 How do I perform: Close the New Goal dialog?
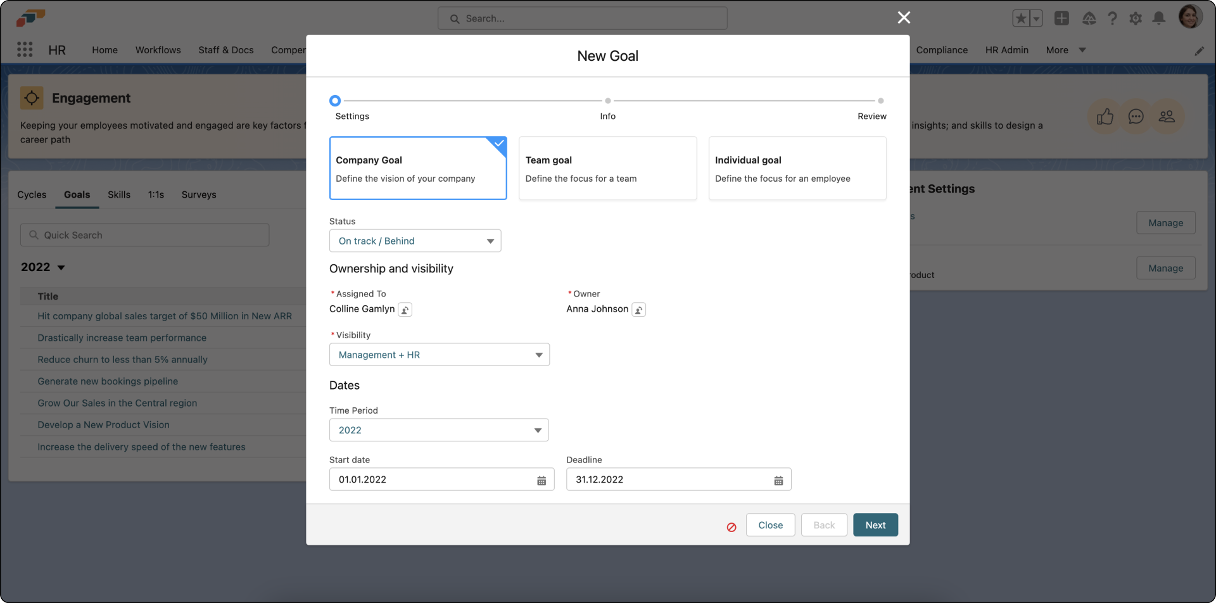coord(904,18)
